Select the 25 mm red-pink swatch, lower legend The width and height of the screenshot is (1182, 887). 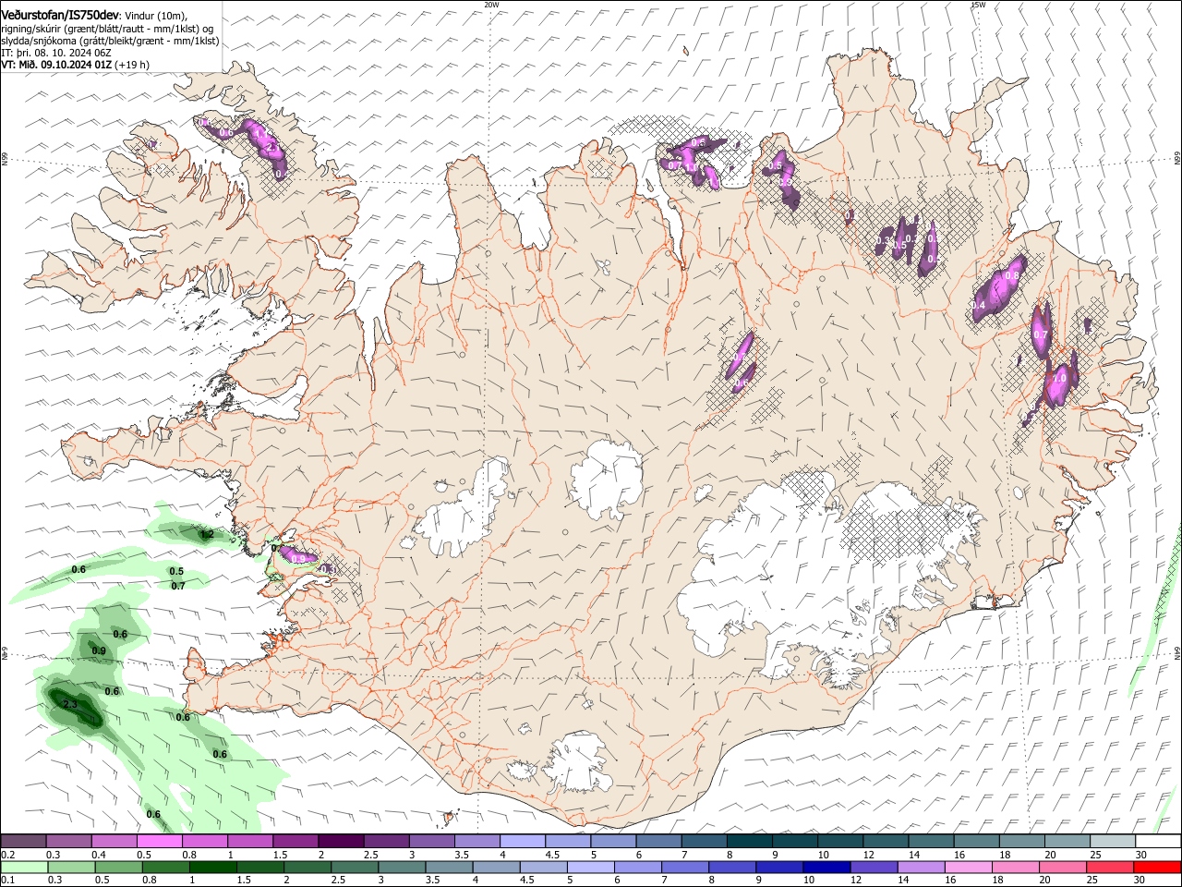(x=1110, y=867)
